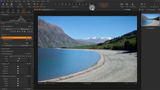Open the White Balance Mode dropdown

click(19, 56)
